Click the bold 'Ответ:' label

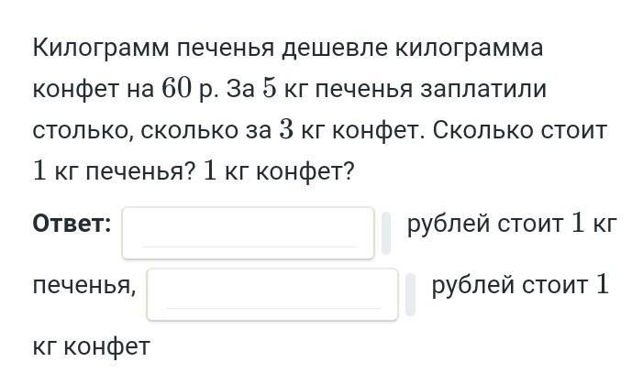coord(72,224)
